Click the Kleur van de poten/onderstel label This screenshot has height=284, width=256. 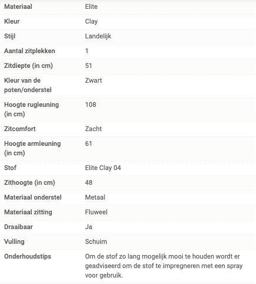point(28,85)
